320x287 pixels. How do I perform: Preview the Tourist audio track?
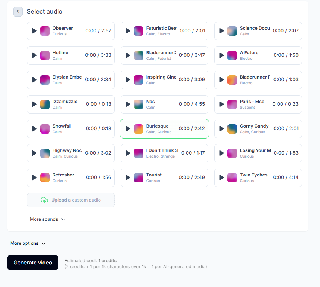pyautogui.click(x=128, y=178)
